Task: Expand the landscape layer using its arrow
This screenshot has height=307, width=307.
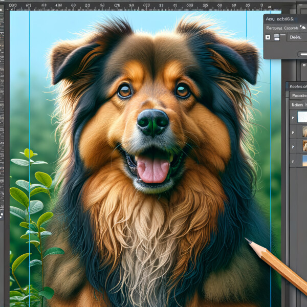Action: 293,161
